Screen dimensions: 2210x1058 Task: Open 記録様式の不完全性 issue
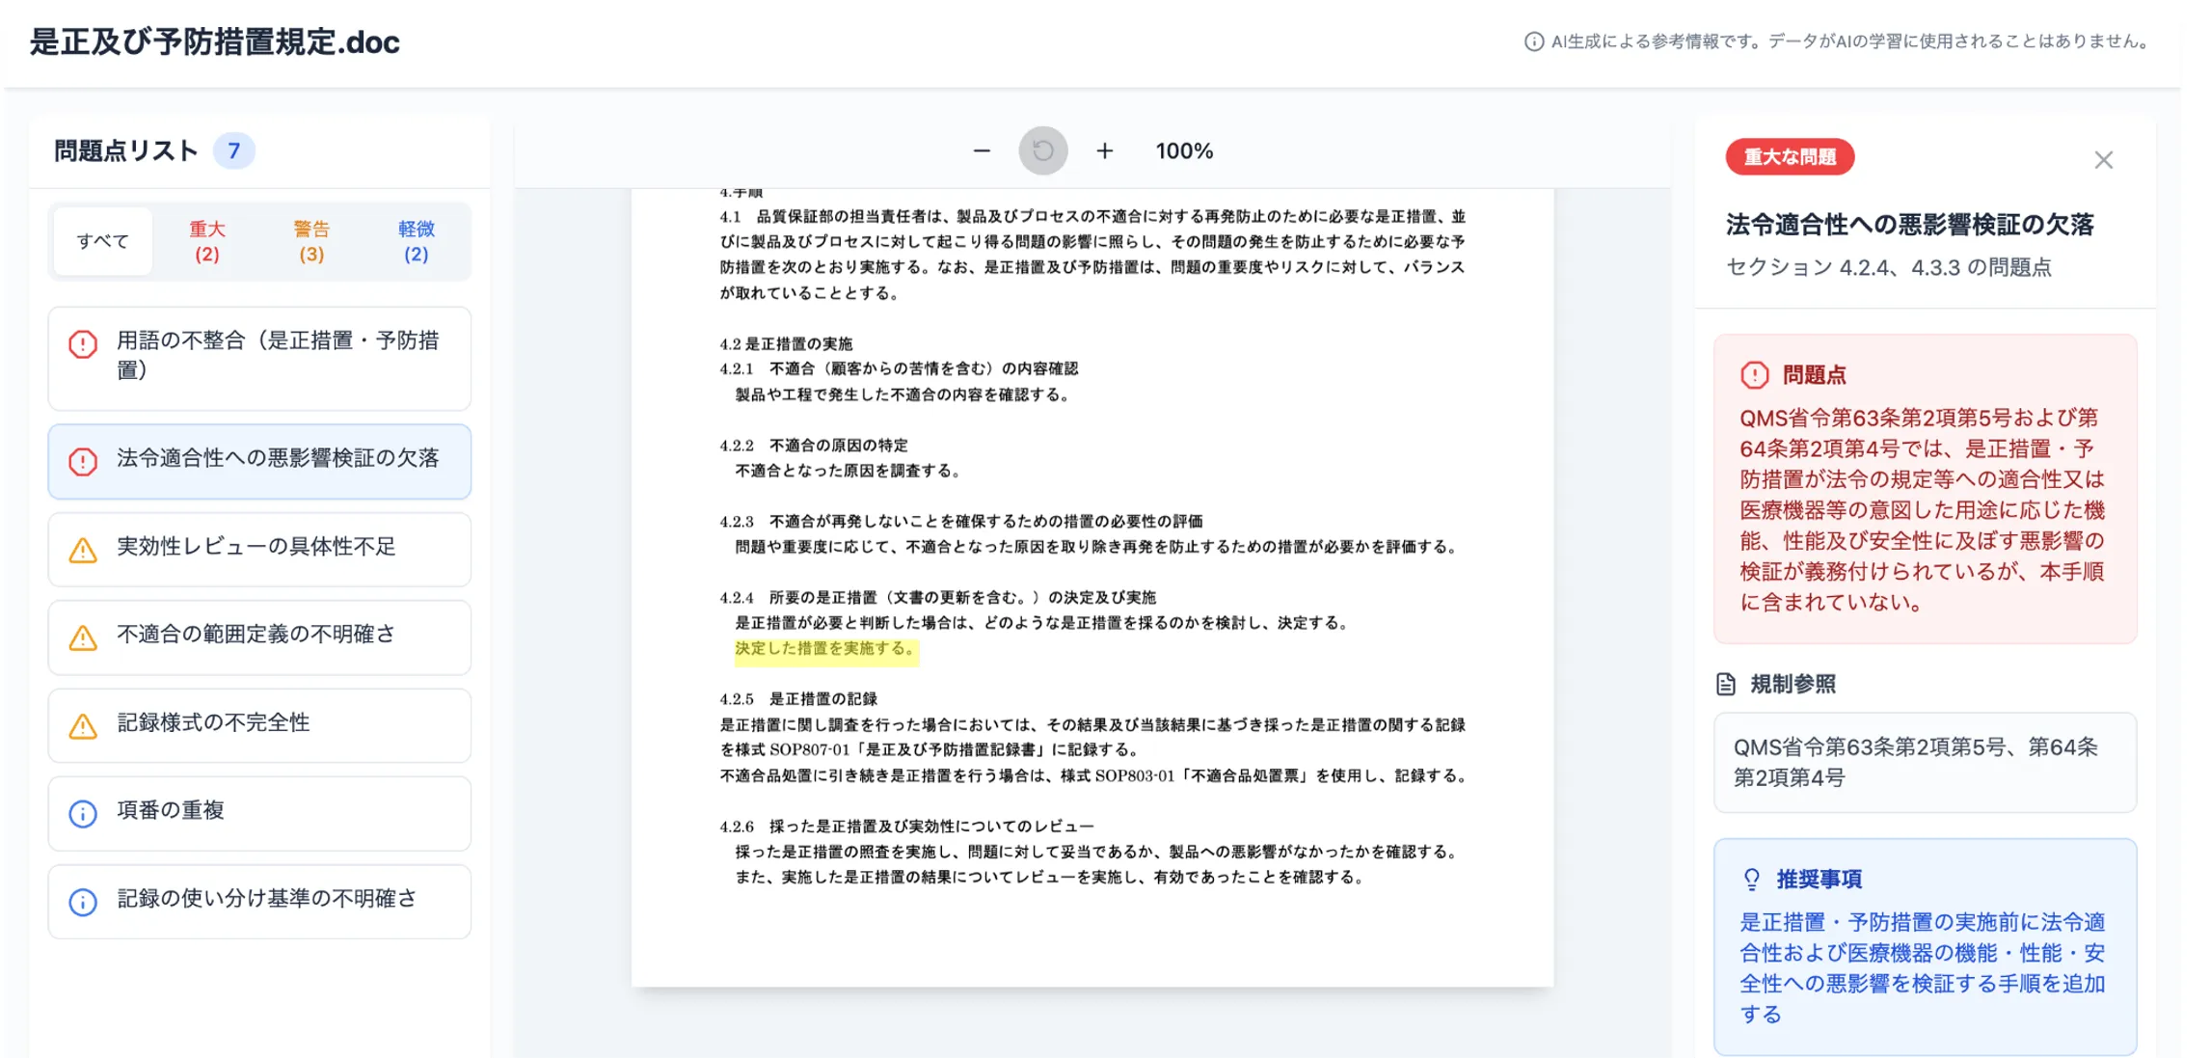(258, 725)
